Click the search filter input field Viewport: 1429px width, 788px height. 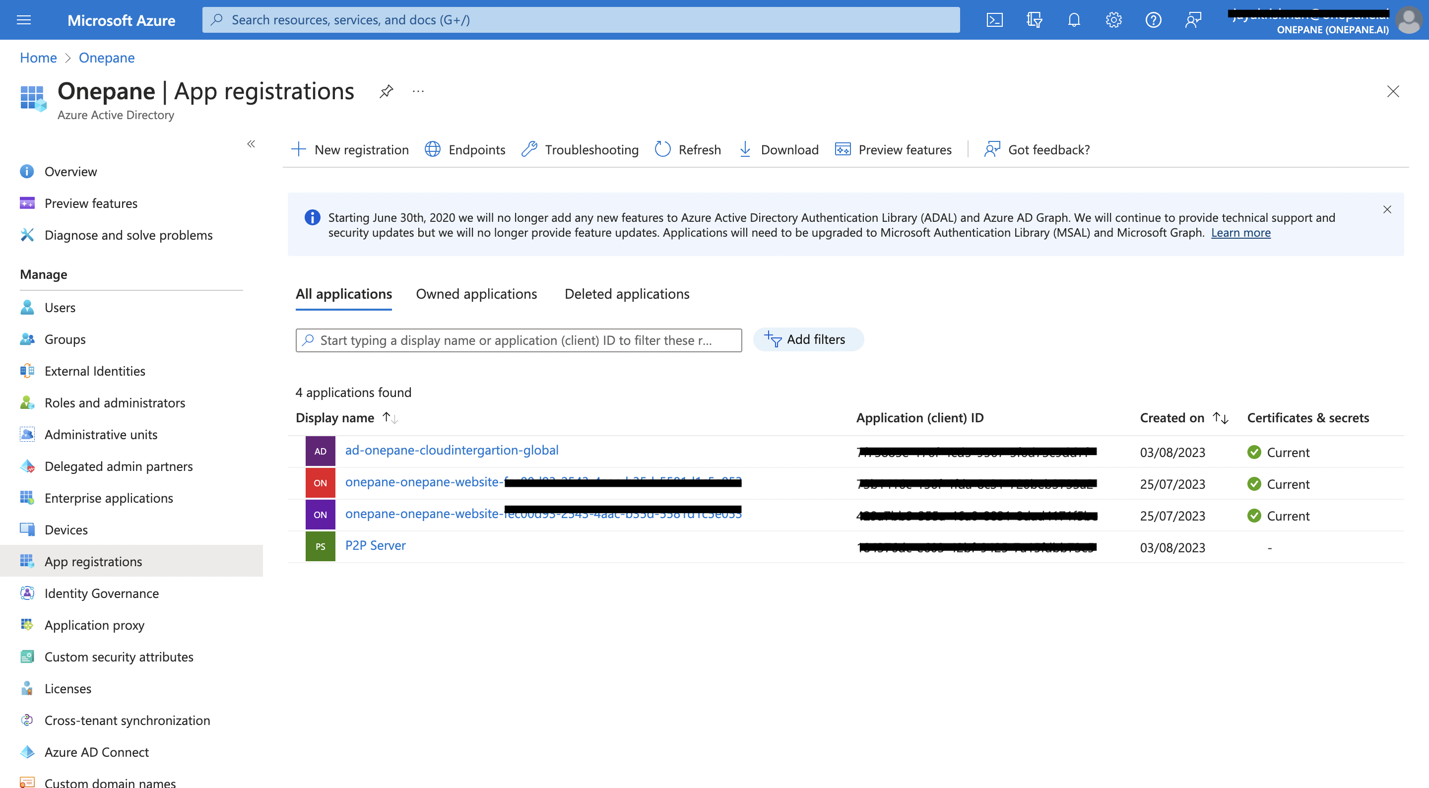point(519,339)
